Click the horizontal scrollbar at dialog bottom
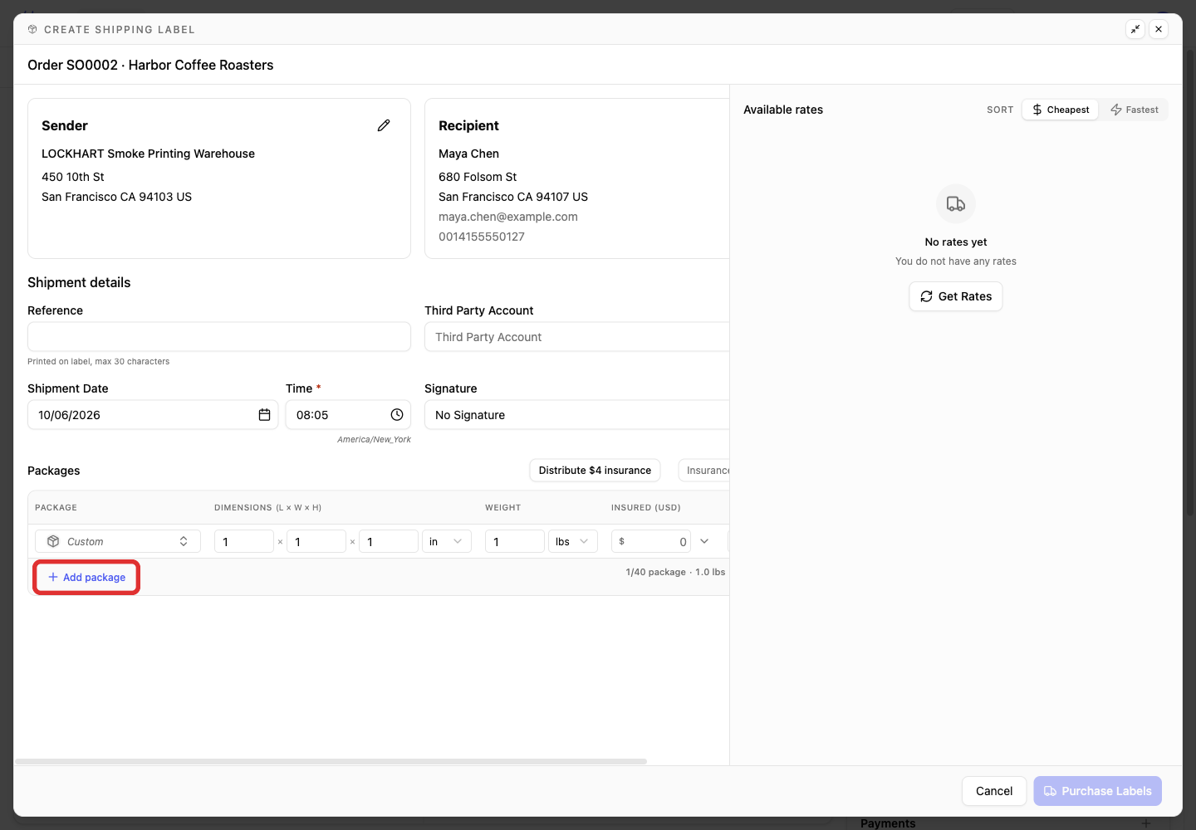1196x830 pixels. [x=331, y=761]
